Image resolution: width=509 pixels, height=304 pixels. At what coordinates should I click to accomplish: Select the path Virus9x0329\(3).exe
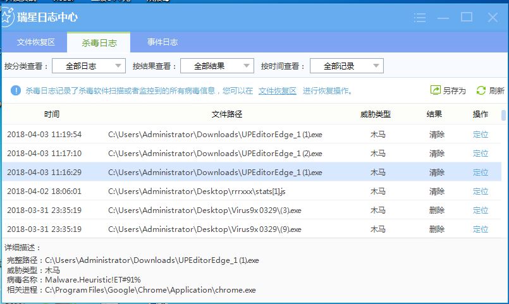205,210
